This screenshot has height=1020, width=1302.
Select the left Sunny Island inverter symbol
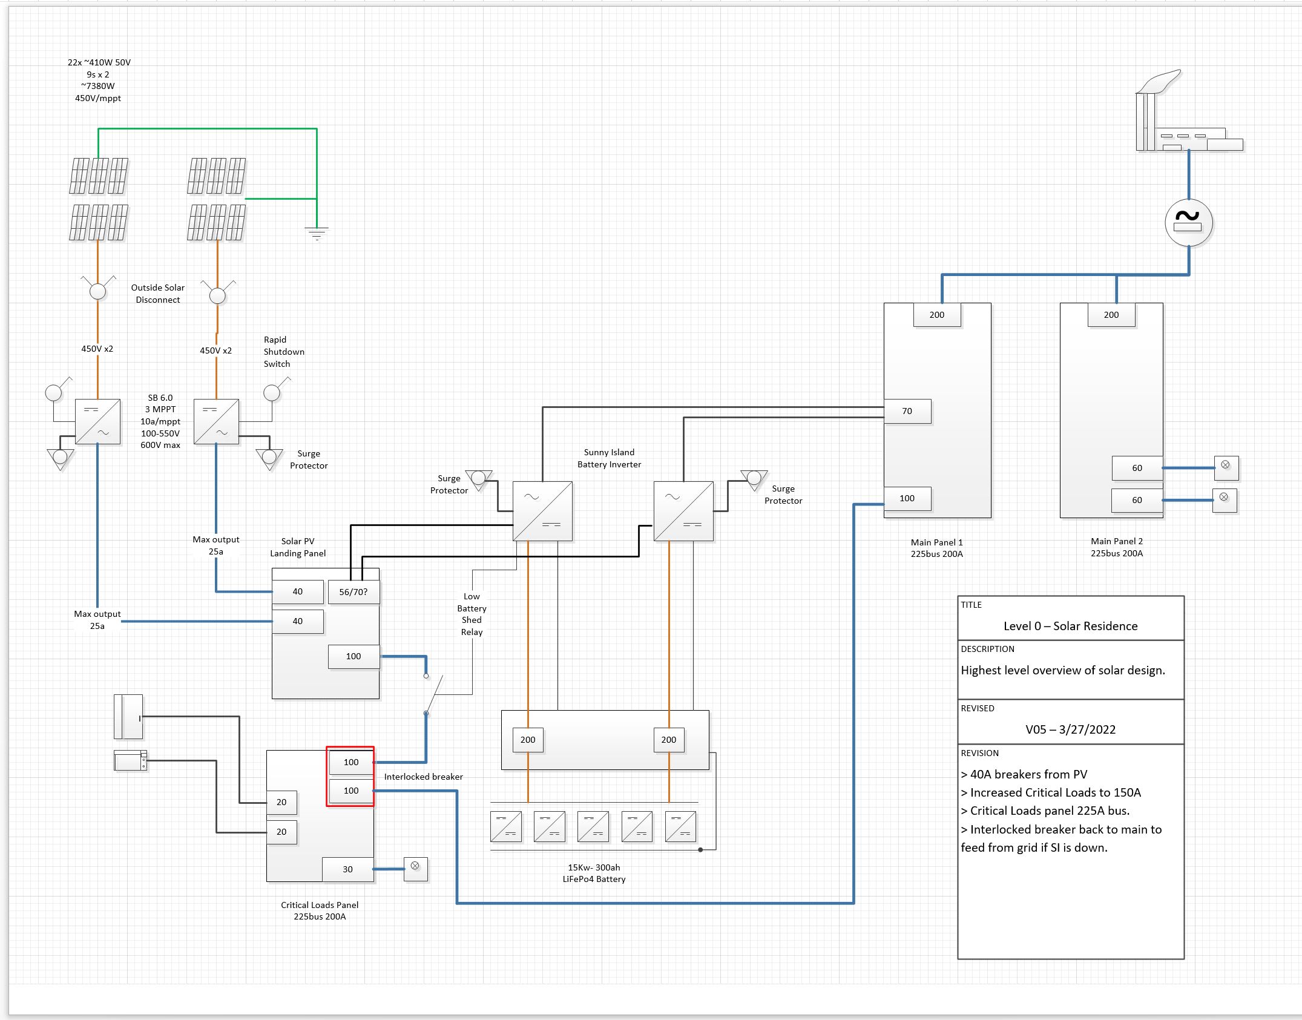[x=542, y=511]
